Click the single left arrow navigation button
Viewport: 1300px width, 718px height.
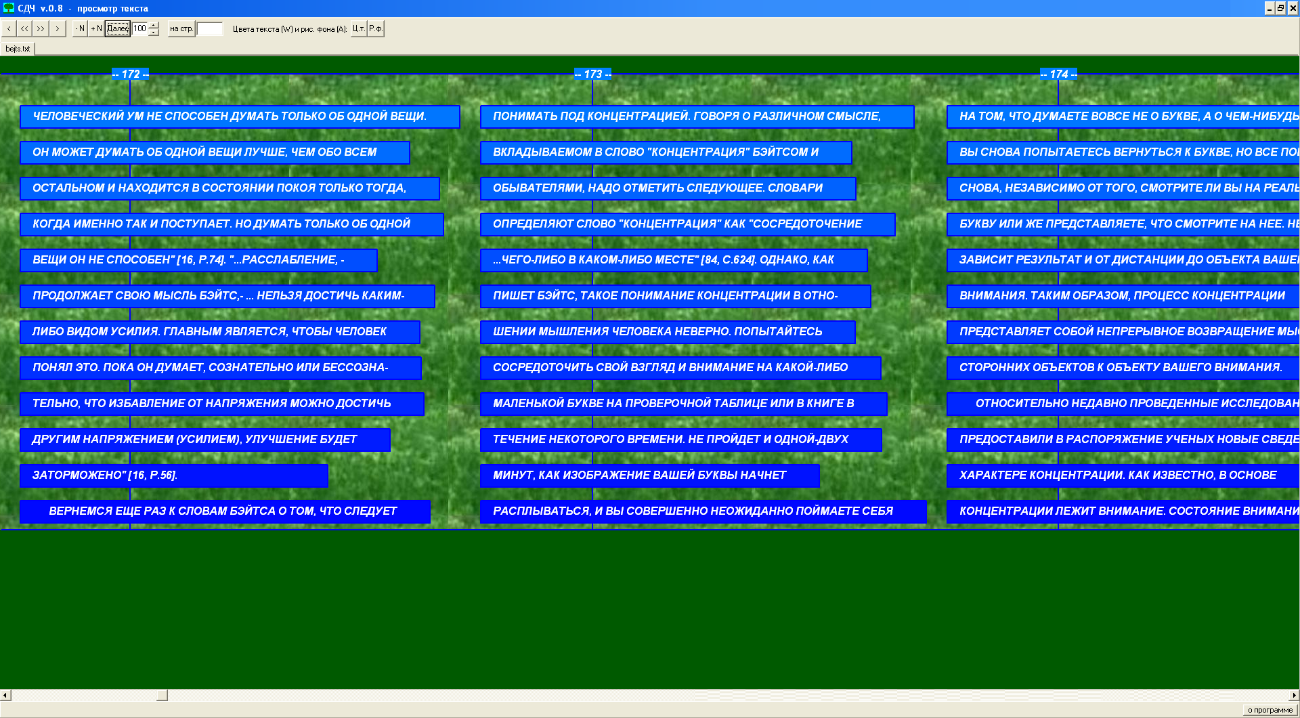tap(9, 28)
